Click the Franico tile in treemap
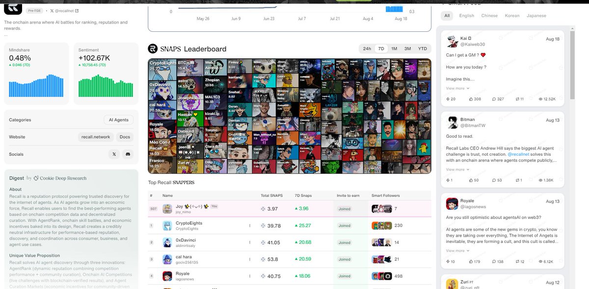Screen dimensions: 589x289 coord(162,165)
